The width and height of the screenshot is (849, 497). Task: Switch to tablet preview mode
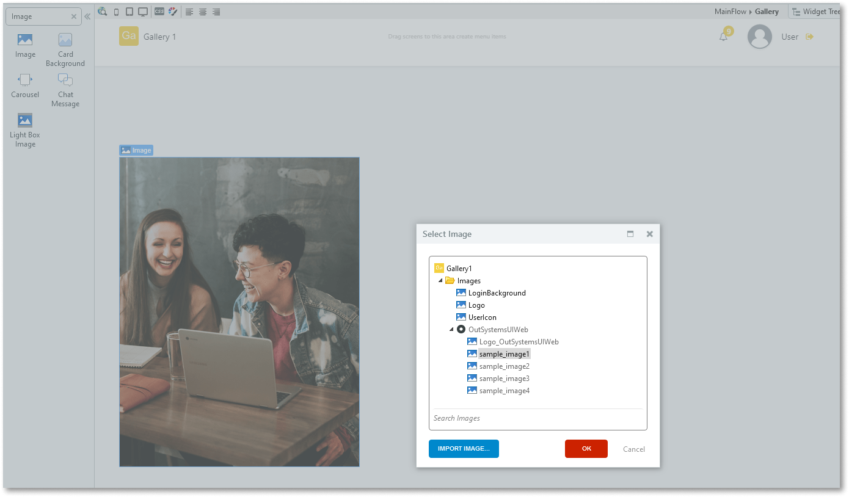129,11
